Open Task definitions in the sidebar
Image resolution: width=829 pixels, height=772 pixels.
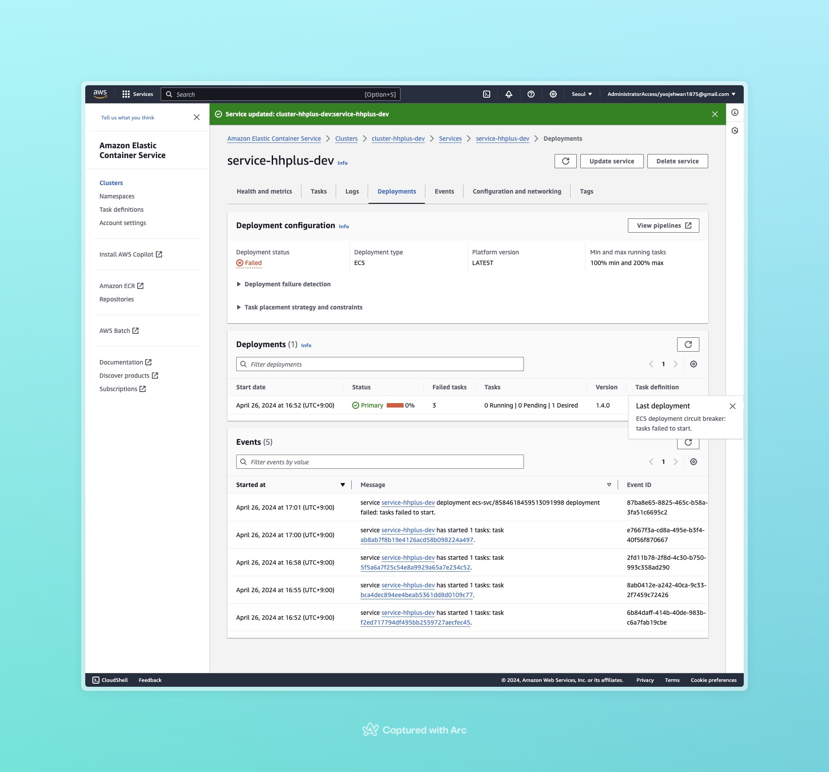(x=122, y=210)
